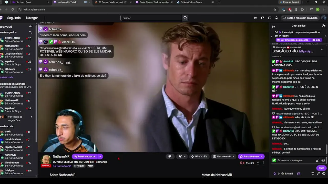Viewport: 328px width, 184px height.
Task: Bookmark this page with the star icon
Action: coord(275,9)
